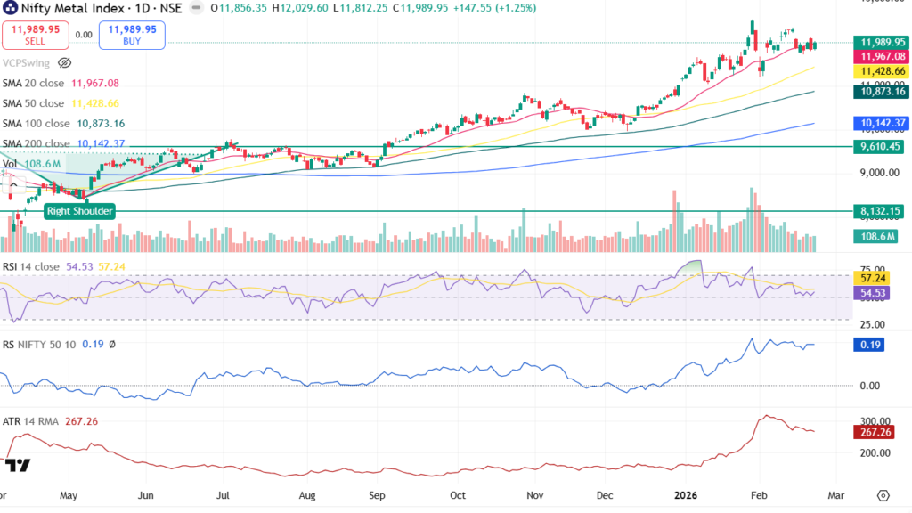The height and width of the screenshot is (513, 912).
Task: Select the SMA 200 close indicator legend
Action: 63,143
